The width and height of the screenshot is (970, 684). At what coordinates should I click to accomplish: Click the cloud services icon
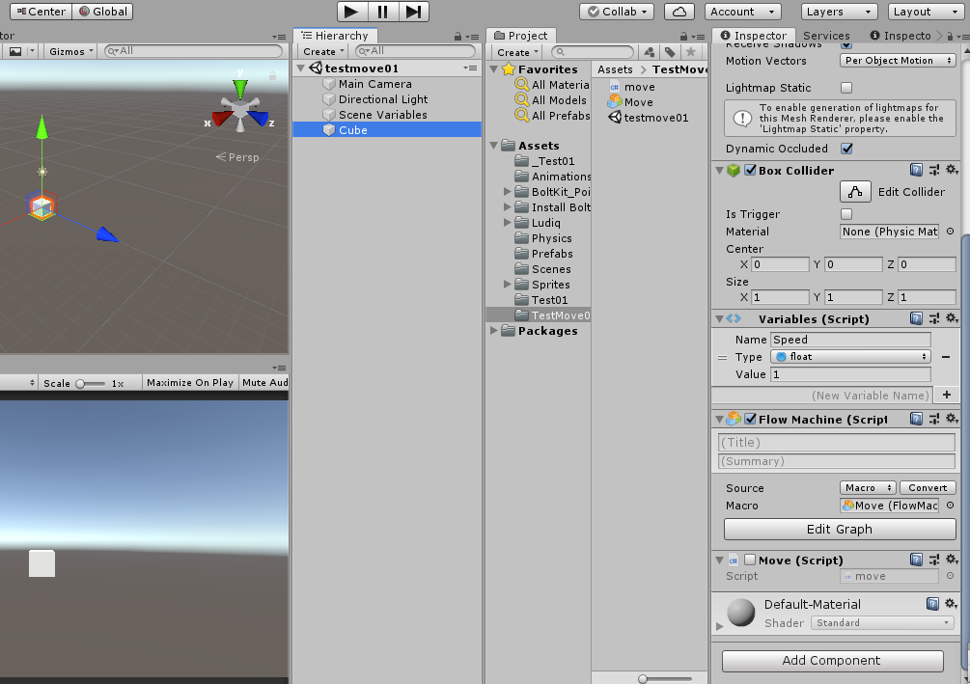680,12
